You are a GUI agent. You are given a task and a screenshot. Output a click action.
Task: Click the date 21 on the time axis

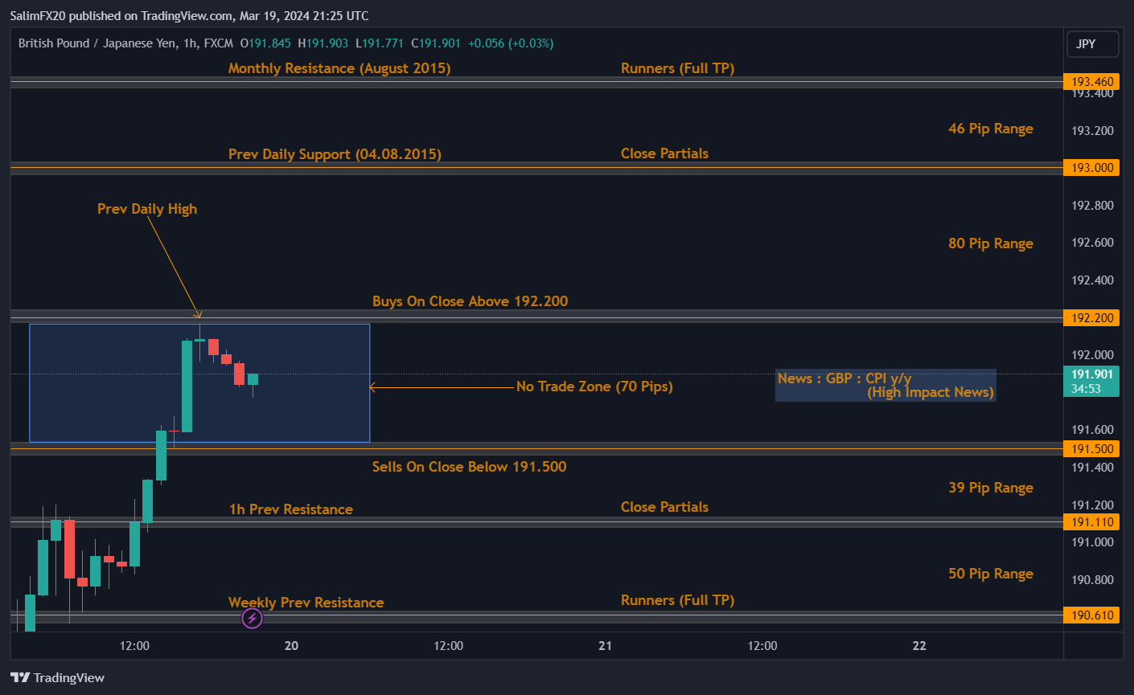pyautogui.click(x=605, y=645)
